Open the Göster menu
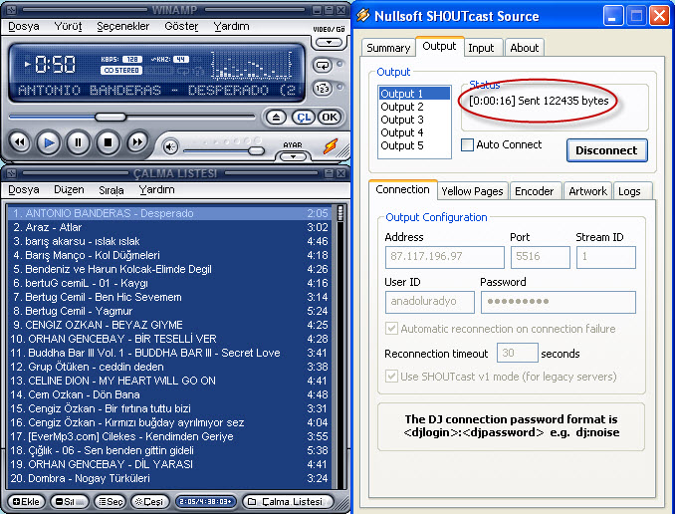 point(181,26)
